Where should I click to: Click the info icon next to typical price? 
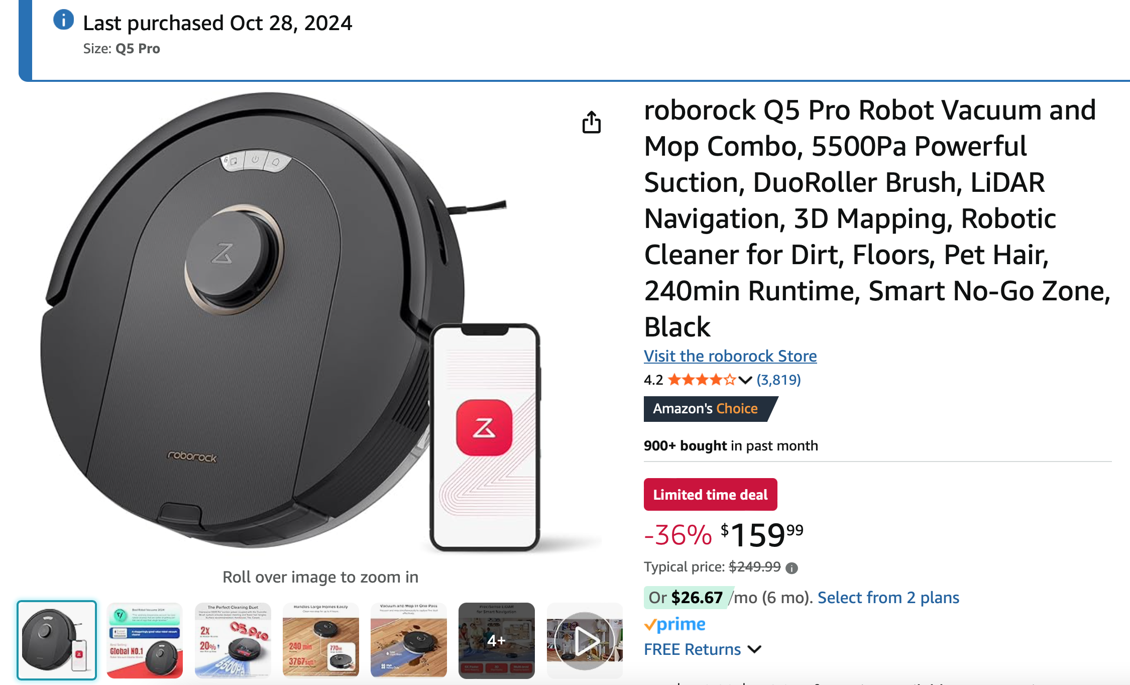point(793,567)
